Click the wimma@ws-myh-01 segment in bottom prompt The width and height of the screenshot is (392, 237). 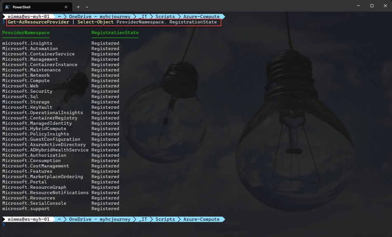28,219
